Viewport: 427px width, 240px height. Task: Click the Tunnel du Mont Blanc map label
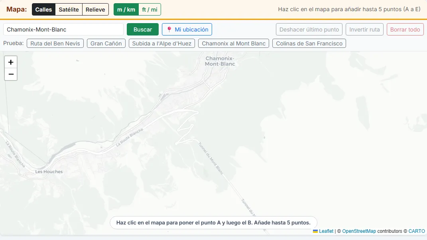(211, 159)
